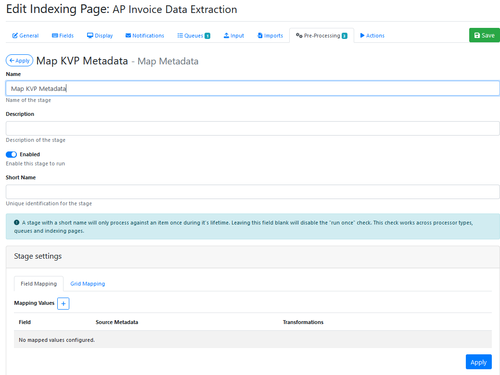Select the Field Mapping tab
Viewport: 500px width, 375px height.
tap(38, 284)
